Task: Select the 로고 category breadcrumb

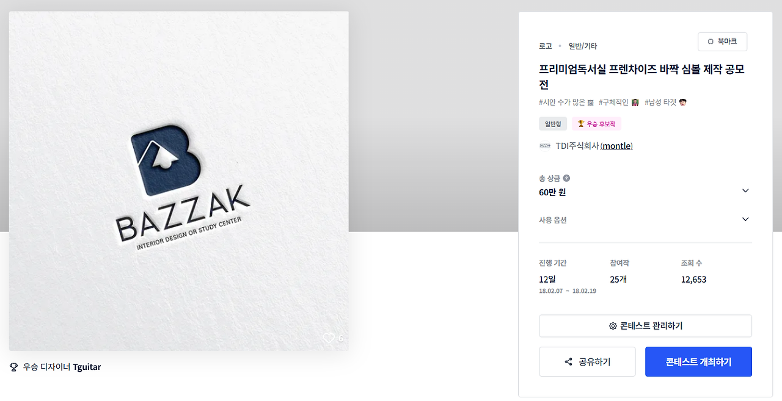Action: click(546, 46)
